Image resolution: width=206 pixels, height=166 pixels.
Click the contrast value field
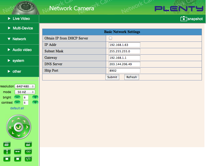coord(26,103)
